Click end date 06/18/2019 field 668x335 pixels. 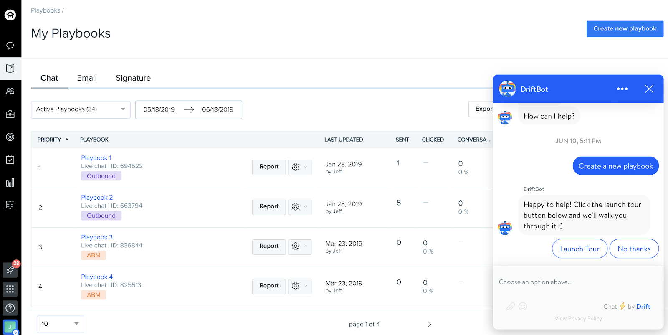pos(218,109)
